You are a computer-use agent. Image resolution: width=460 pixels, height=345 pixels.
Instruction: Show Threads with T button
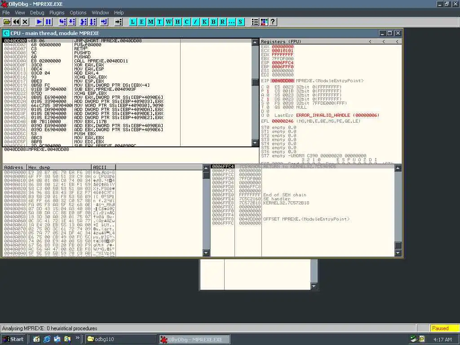(159, 22)
